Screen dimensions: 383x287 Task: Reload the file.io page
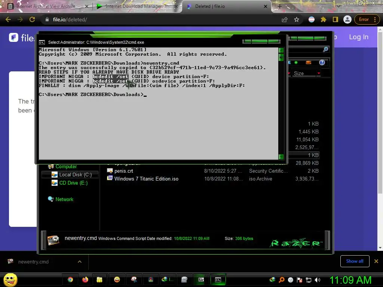click(32, 19)
